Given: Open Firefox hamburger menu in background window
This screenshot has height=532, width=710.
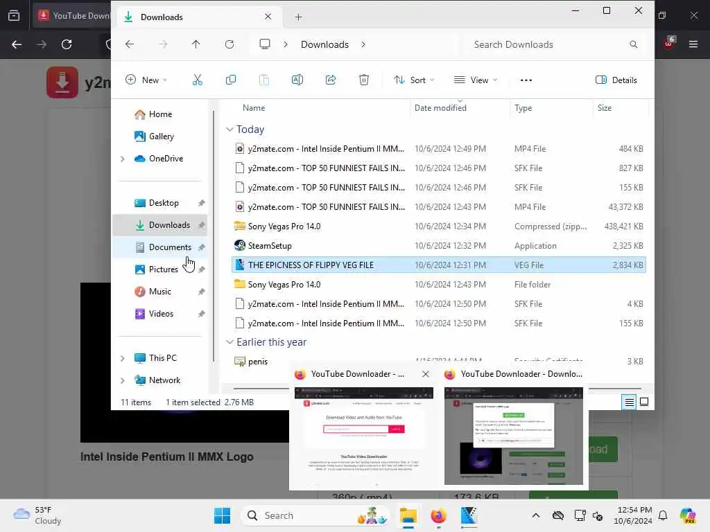Looking at the screenshot, I should 693,44.
